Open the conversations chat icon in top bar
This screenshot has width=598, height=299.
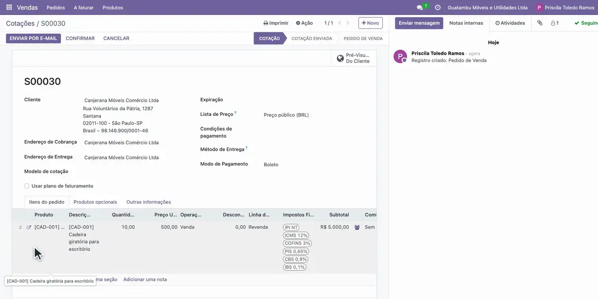pyautogui.click(x=420, y=7)
